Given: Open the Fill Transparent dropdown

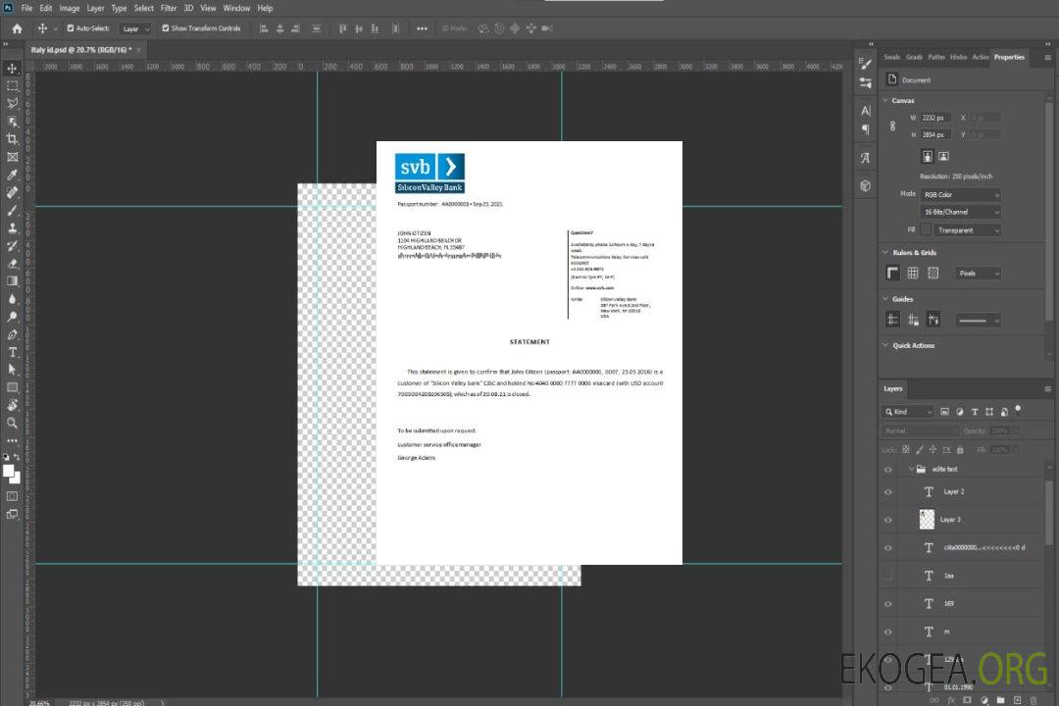Looking at the screenshot, I should 967,230.
